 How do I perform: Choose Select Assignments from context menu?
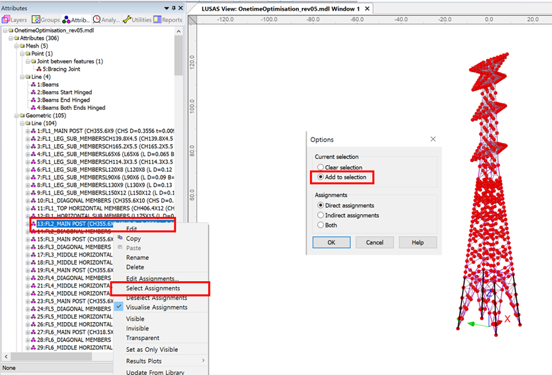153,288
